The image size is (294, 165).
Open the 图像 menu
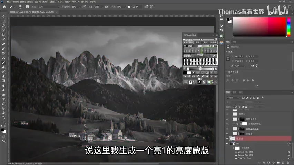[23, 2]
